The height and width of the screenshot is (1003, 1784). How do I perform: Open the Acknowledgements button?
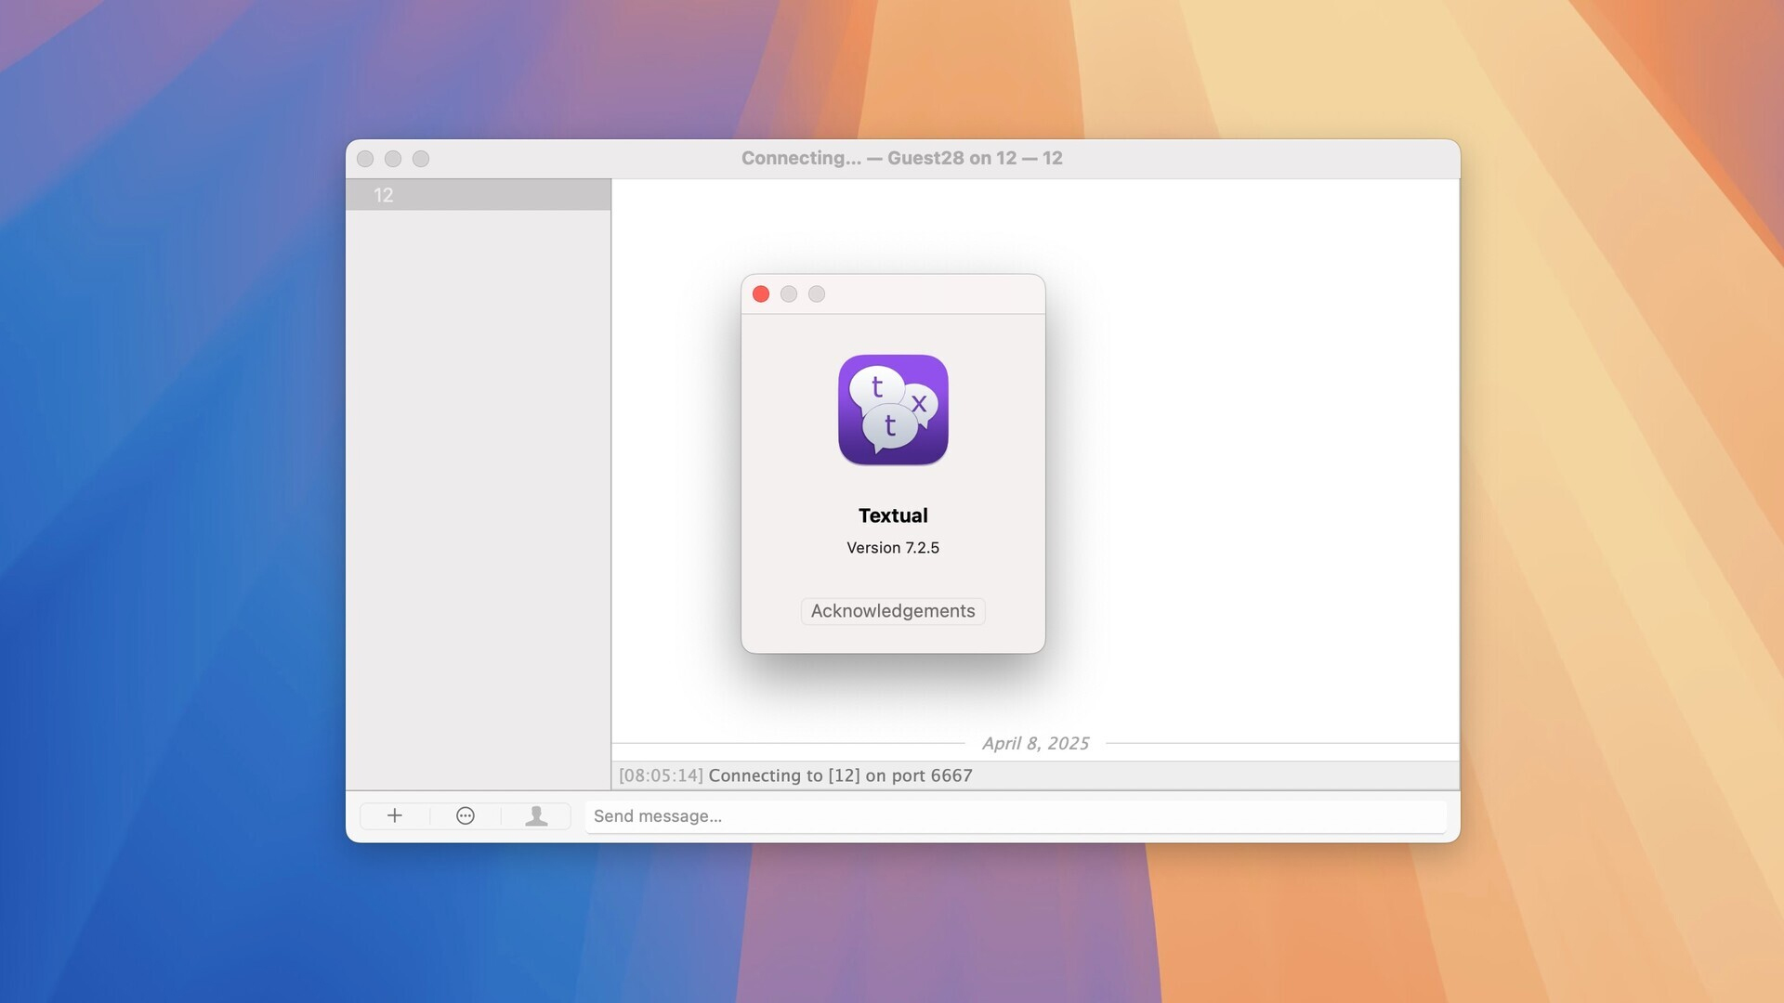893,610
